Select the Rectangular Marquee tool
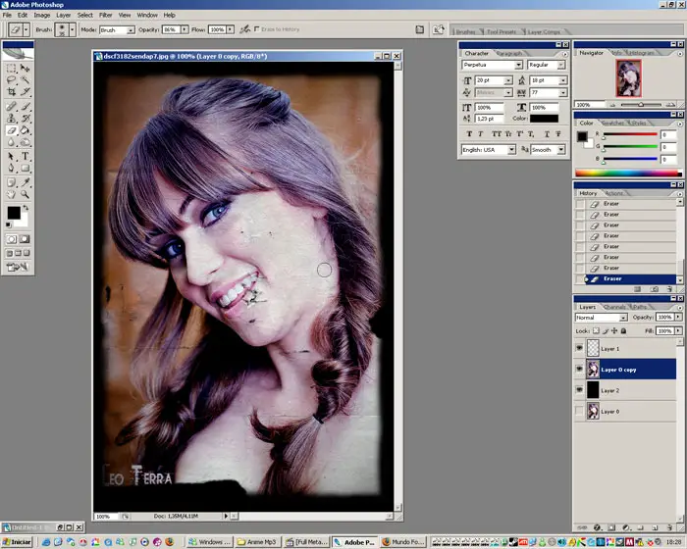 [11, 68]
